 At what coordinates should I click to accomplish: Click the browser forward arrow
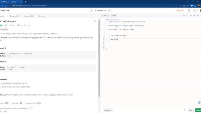tap(2, 6)
